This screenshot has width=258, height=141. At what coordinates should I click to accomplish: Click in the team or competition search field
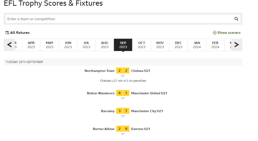point(120,19)
